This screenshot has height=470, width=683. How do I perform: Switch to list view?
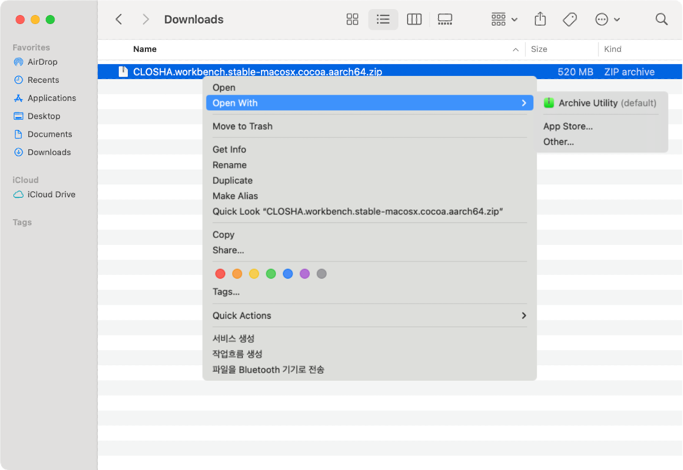(x=383, y=20)
